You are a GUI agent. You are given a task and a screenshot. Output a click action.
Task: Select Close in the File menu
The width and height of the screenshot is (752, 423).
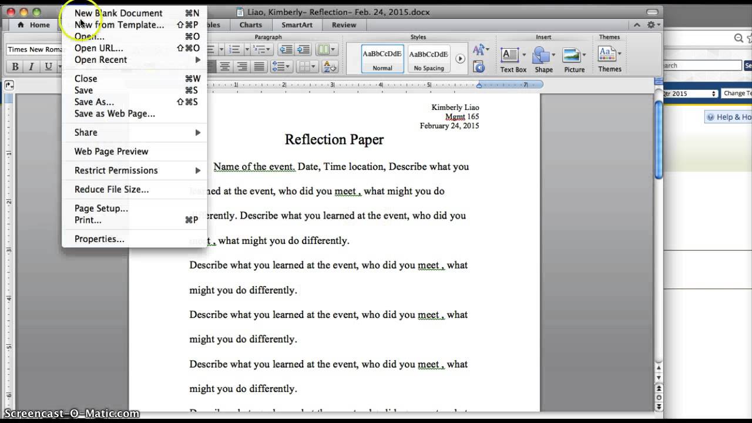click(135, 79)
